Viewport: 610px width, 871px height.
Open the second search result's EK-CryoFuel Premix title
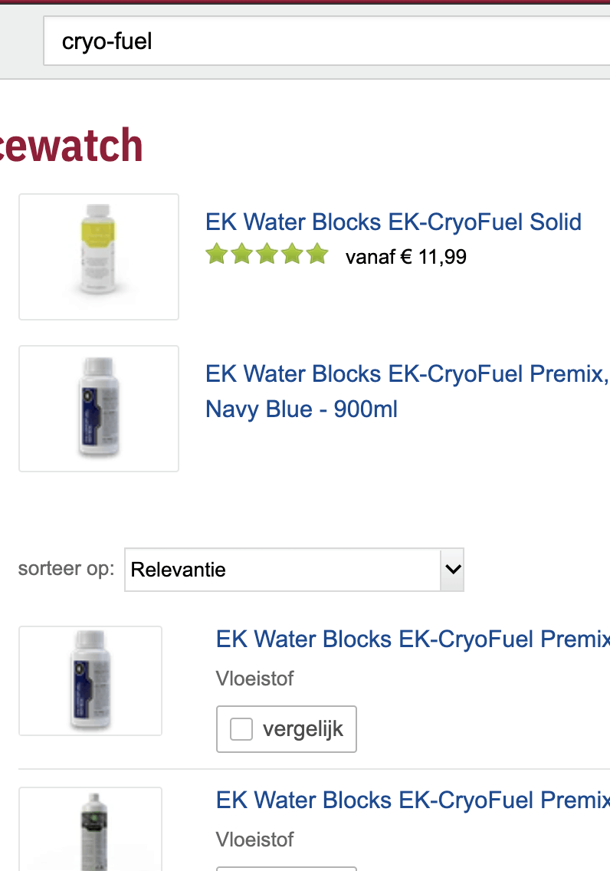tap(412, 800)
